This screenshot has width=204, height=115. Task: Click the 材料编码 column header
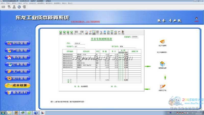pyautogui.click(x=70, y=51)
